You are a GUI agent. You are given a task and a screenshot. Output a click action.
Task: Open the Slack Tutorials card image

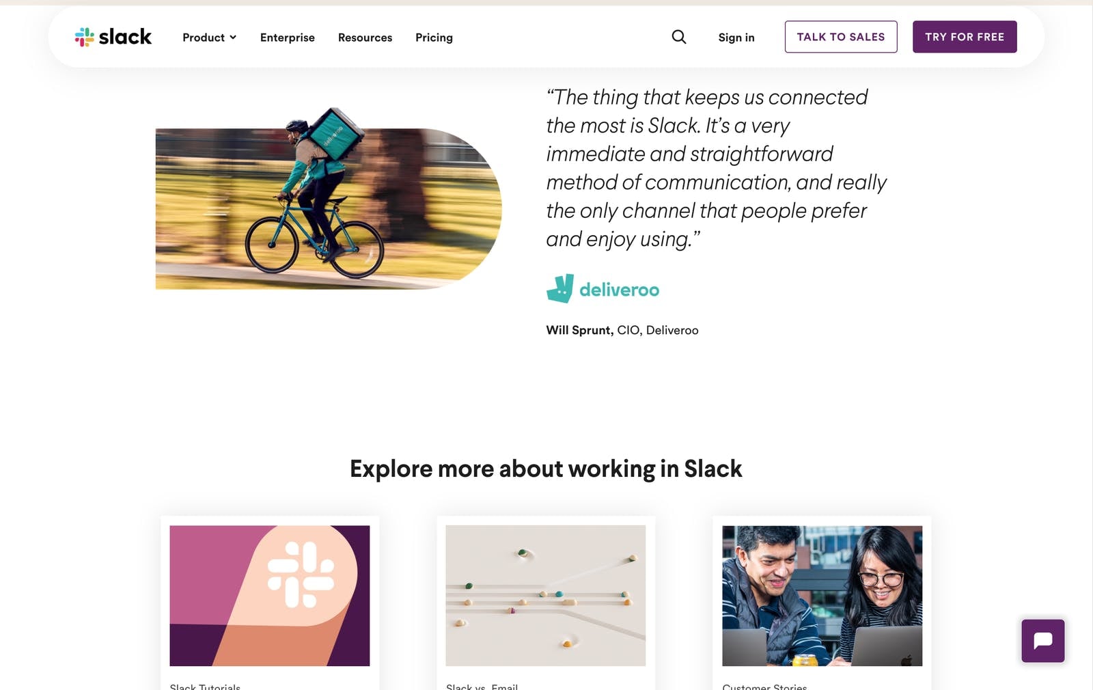coord(270,595)
